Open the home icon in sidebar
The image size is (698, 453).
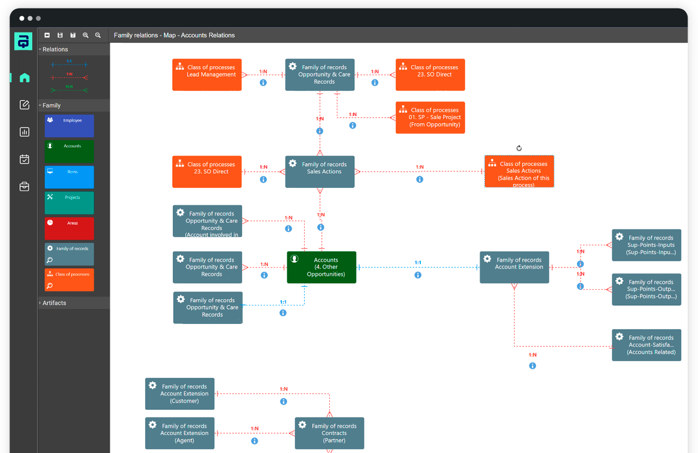tap(24, 78)
